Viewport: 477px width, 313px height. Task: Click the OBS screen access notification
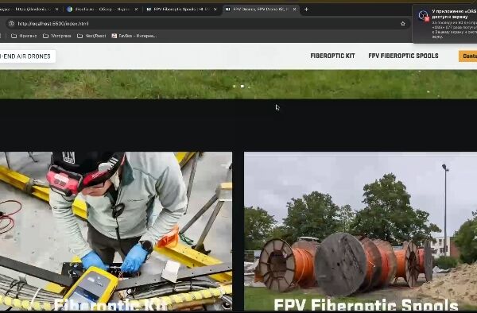(444, 24)
